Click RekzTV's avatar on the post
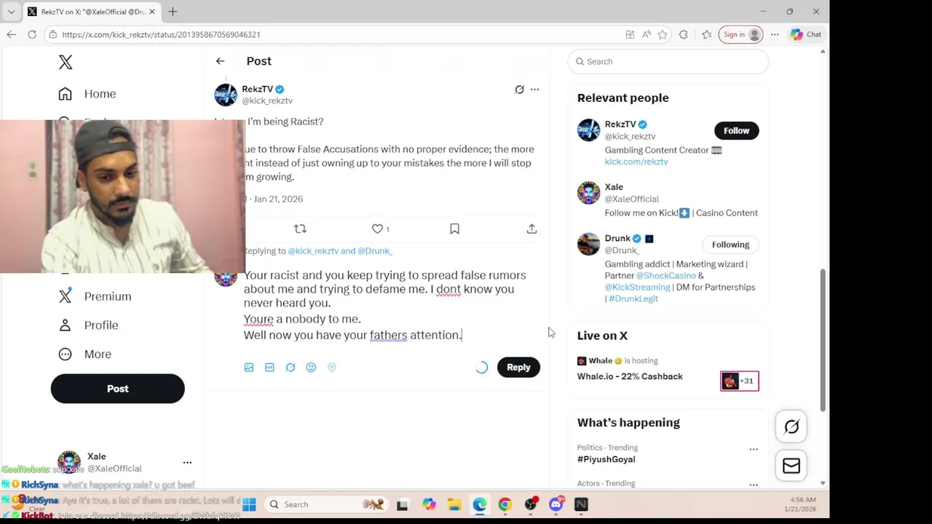The height and width of the screenshot is (524, 932). (226, 95)
